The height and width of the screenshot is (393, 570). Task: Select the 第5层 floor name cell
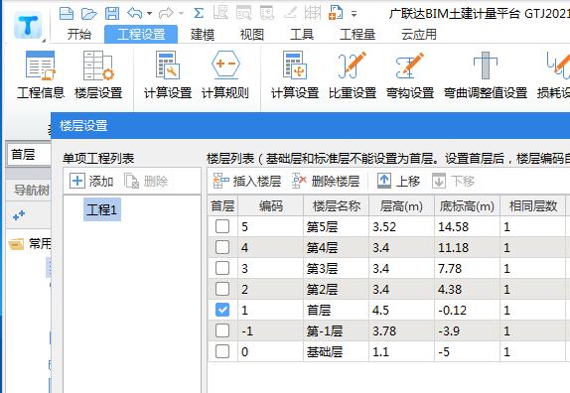(337, 227)
